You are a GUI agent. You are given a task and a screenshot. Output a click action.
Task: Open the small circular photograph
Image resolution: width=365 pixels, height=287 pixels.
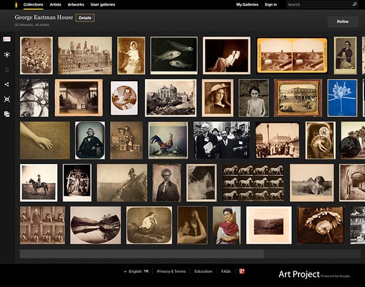(x=124, y=98)
